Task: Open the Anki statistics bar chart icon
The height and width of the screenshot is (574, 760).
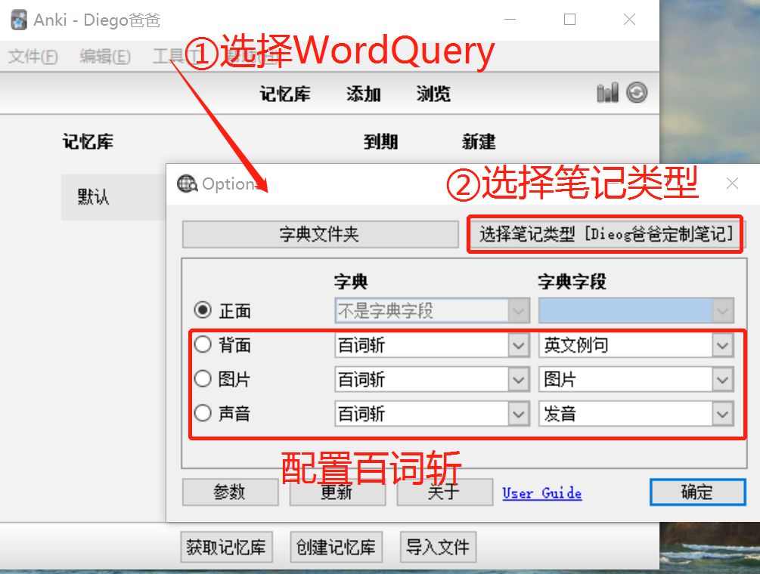Action: point(607,92)
